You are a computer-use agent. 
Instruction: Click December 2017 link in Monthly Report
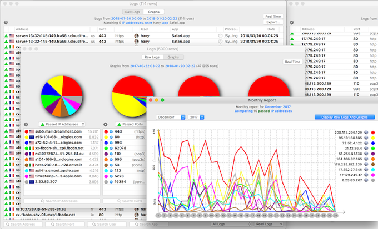point(278,107)
